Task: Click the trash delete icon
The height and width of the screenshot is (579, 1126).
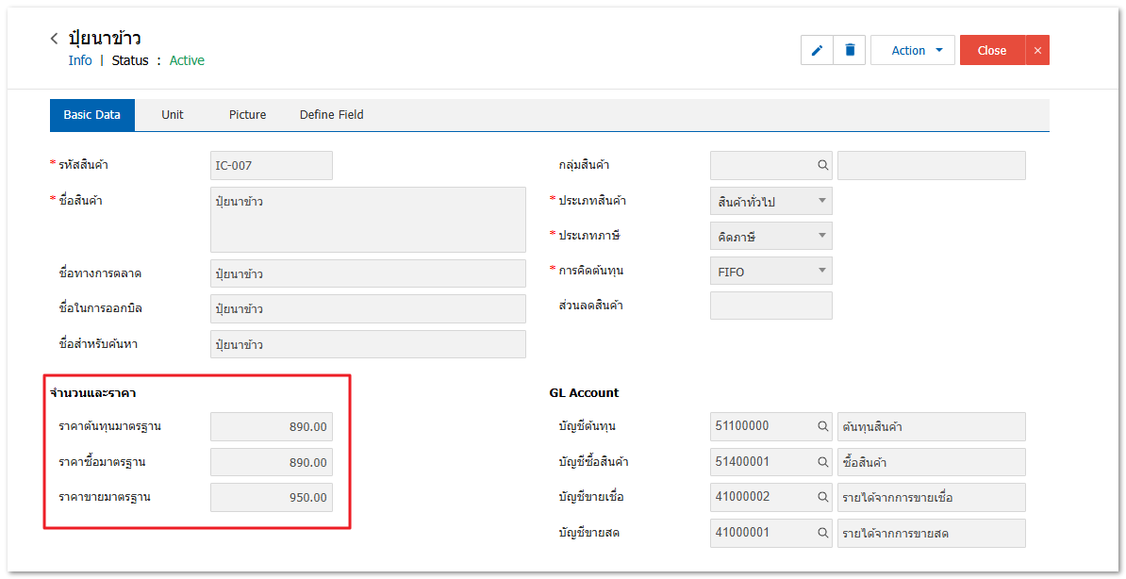Action: point(850,51)
